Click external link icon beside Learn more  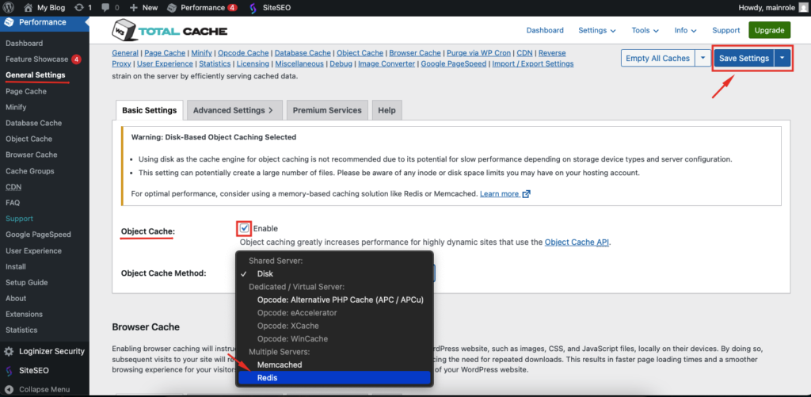(527, 194)
